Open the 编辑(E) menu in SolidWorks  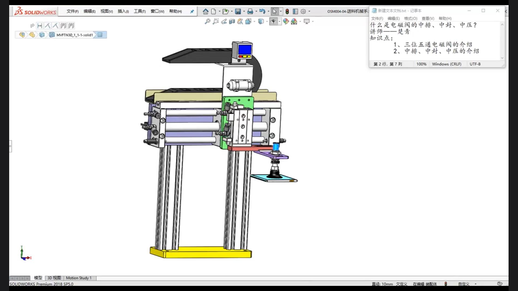pos(90,11)
